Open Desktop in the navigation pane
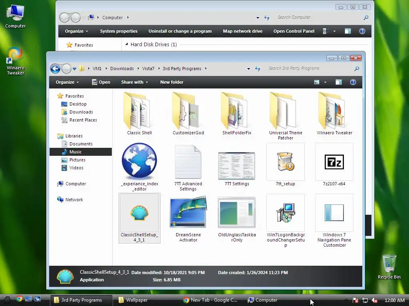This screenshot has width=409, height=306. pyautogui.click(x=74, y=104)
